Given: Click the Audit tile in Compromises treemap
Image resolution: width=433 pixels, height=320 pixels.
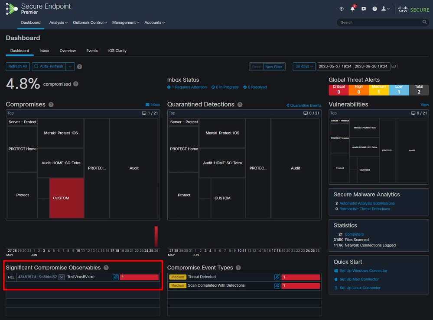Looking at the screenshot, I should point(134,168).
